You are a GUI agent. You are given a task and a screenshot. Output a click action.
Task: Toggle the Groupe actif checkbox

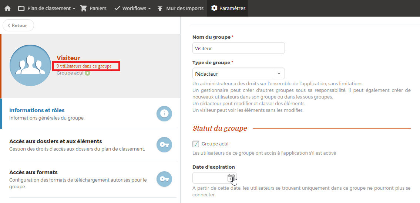pos(196,144)
